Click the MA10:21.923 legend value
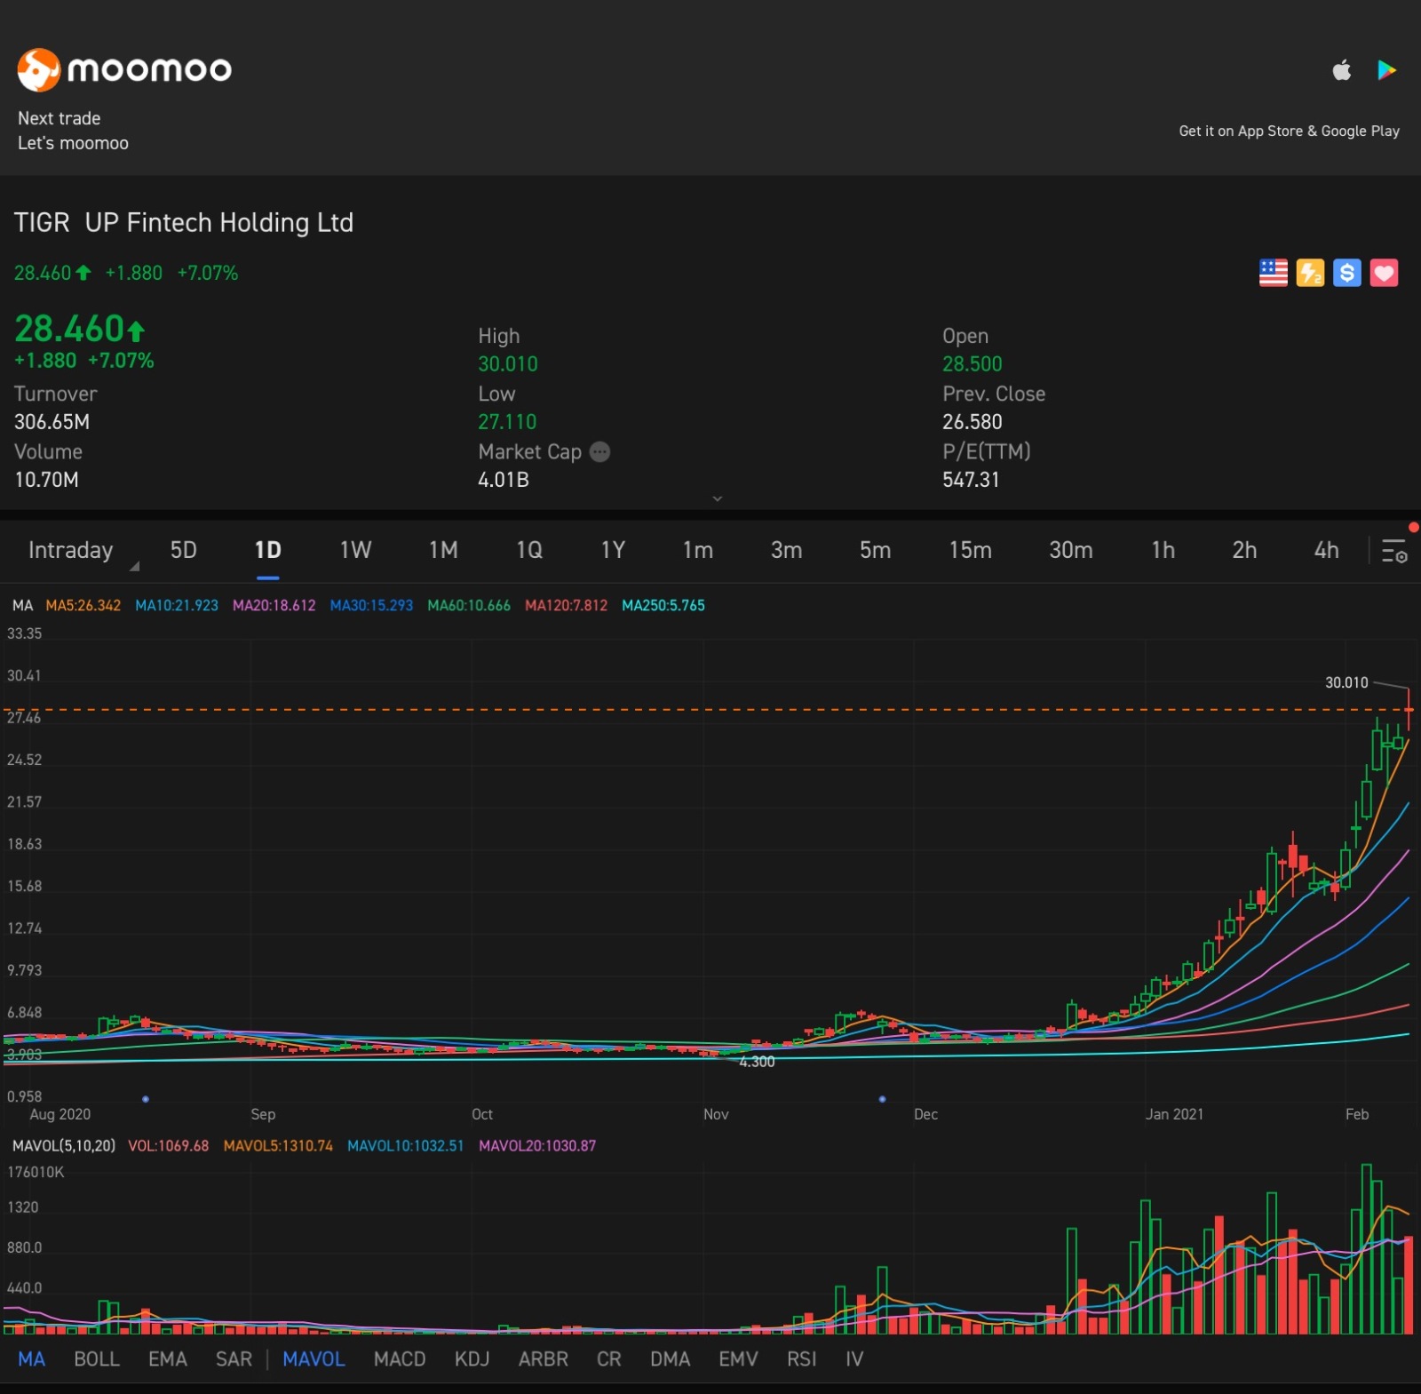 (176, 605)
